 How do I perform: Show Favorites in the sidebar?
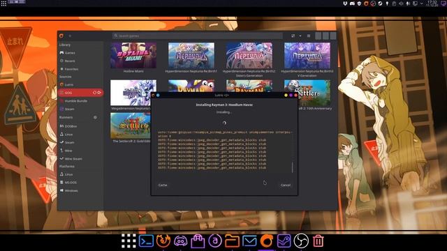click(x=80, y=69)
